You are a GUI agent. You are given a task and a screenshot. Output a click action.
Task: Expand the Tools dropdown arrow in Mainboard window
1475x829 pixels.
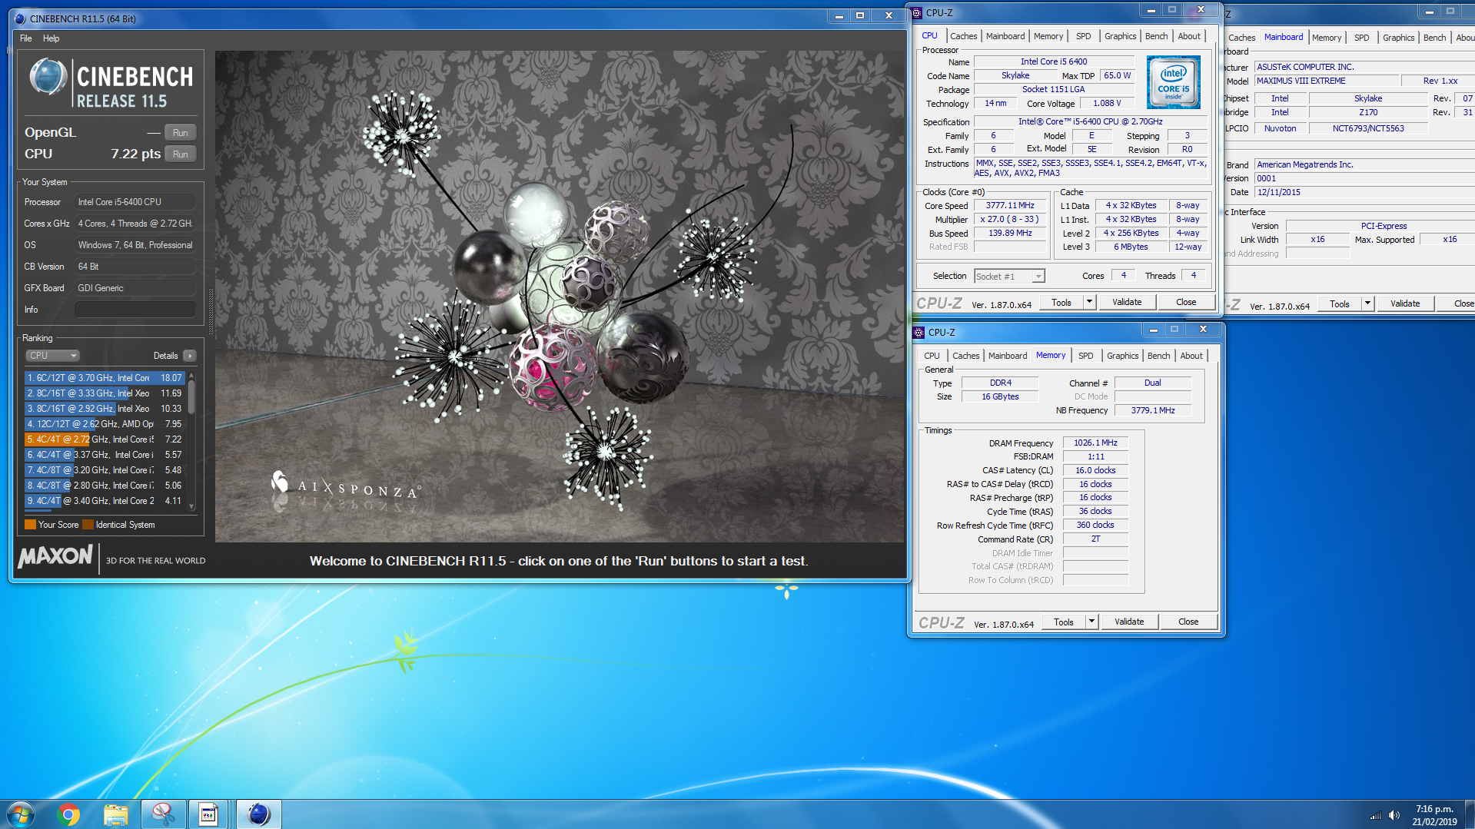(x=1367, y=304)
